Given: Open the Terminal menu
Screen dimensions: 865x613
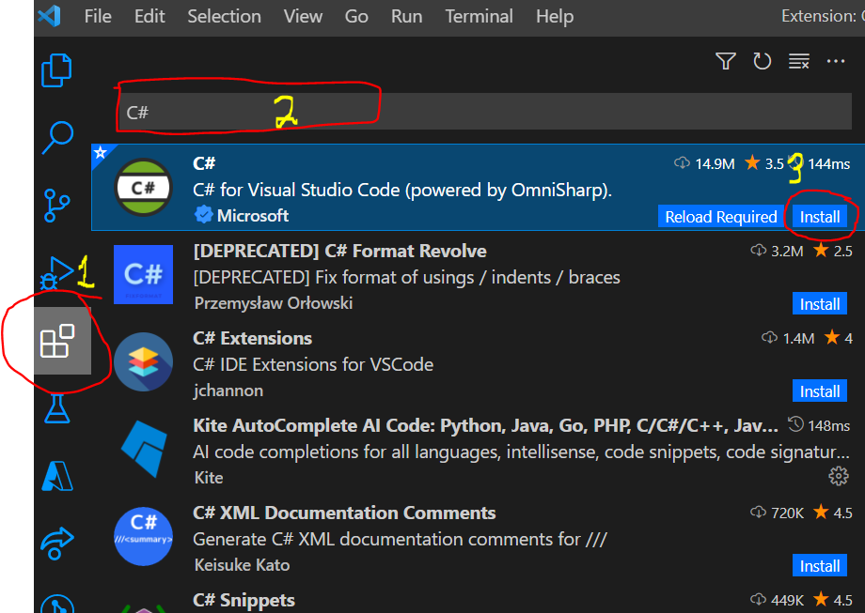Looking at the screenshot, I should click(479, 16).
